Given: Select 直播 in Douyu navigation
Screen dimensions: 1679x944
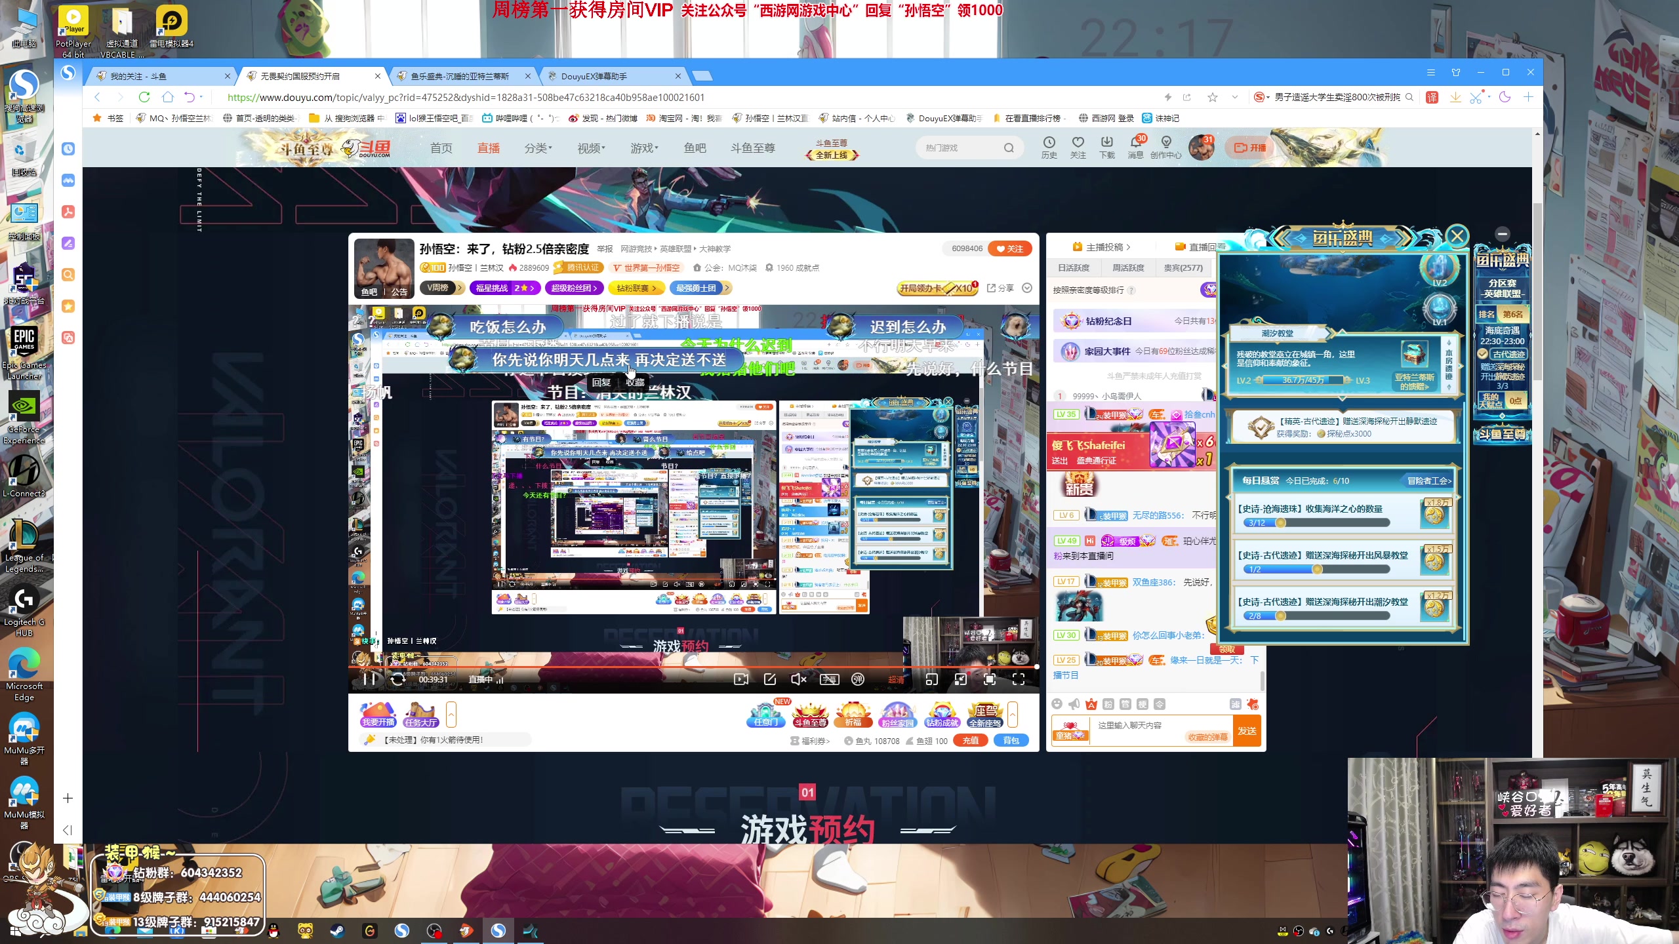Looking at the screenshot, I should pos(489,148).
